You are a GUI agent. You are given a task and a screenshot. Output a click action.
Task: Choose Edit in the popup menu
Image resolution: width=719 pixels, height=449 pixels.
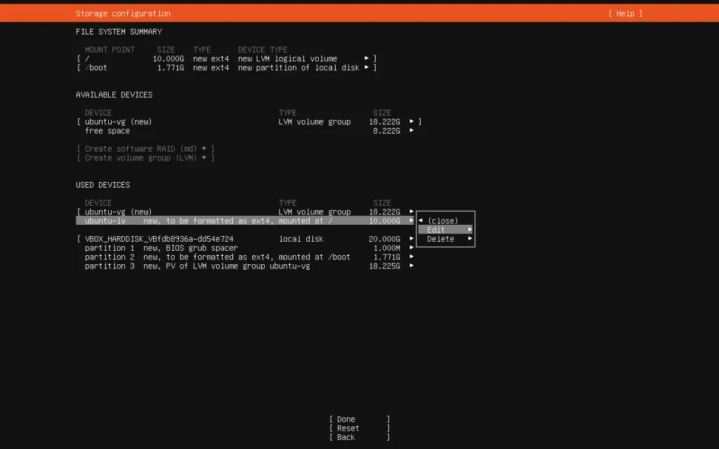click(x=445, y=230)
